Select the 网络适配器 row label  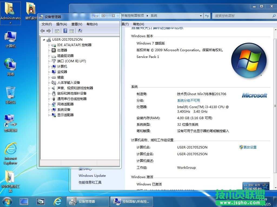(x=65, y=104)
